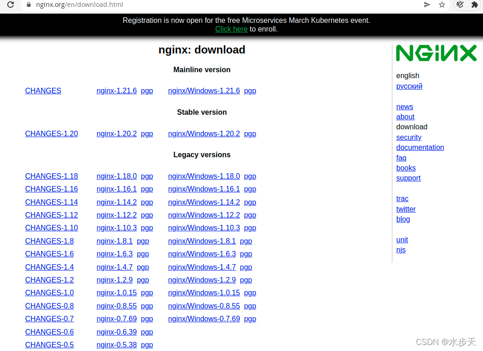Download nginx-1.16.1 source
Screen dimensions: 483x351
pyautogui.click(x=116, y=189)
